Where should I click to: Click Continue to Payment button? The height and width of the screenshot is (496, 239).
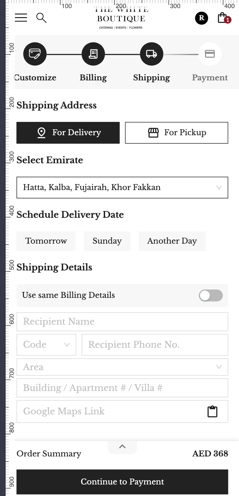click(122, 482)
